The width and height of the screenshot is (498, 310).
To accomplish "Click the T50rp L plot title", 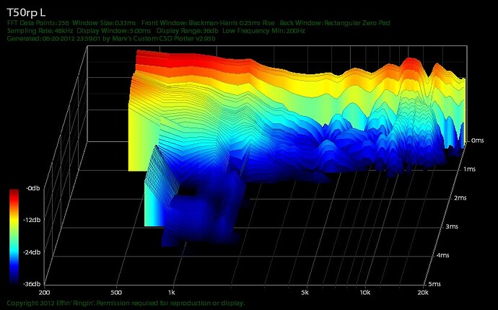I will coord(27,12).
